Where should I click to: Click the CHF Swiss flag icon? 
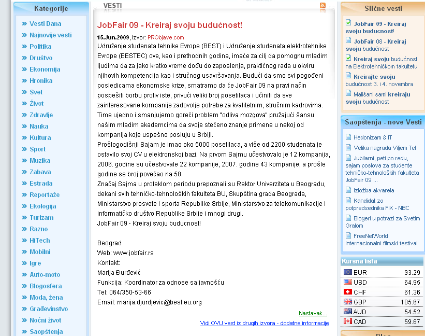347,292
